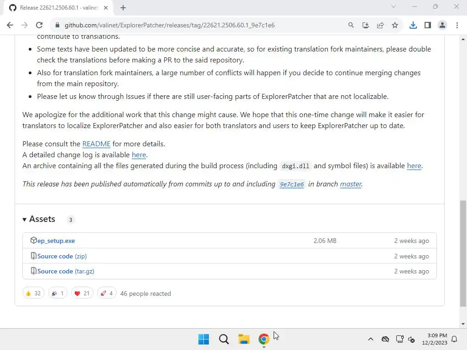Screen dimensions: 467x350
Task: Open Windows taskbar Search
Action: 223,339
